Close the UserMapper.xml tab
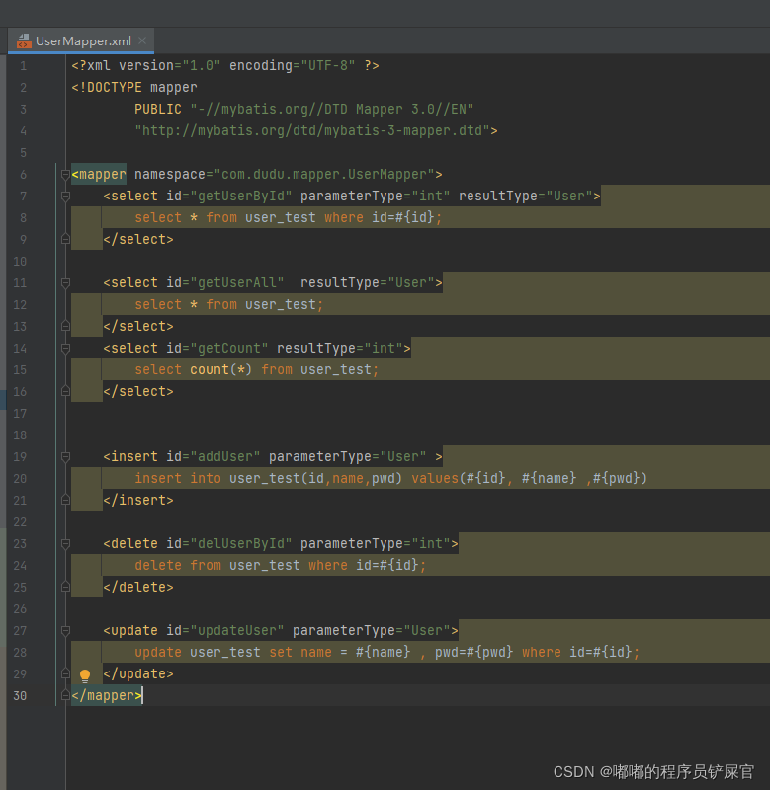The height and width of the screenshot is (790, 770). 142,40
